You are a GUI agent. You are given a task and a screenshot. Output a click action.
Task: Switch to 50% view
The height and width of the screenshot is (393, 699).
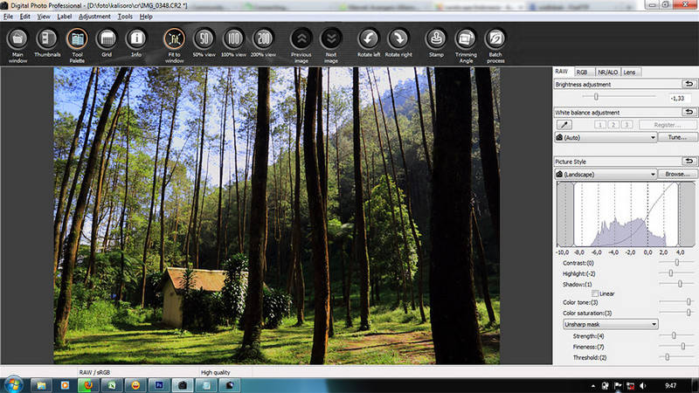tap(204, 43)
